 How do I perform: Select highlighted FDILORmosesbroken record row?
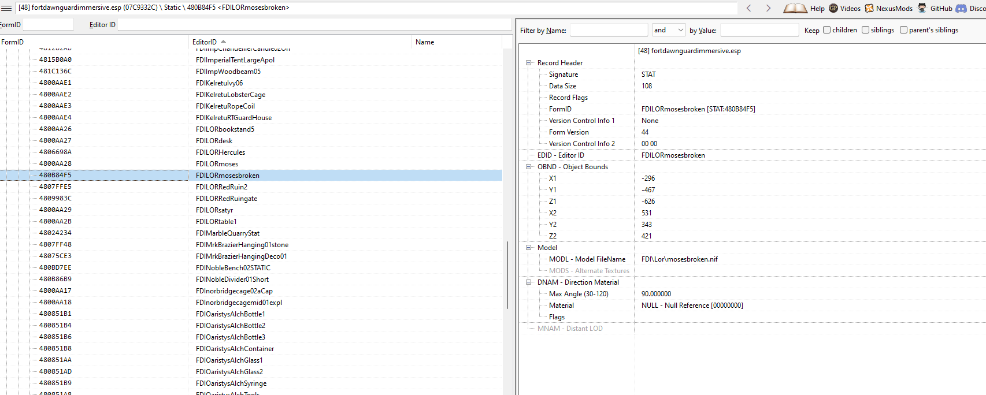(251, 176)
